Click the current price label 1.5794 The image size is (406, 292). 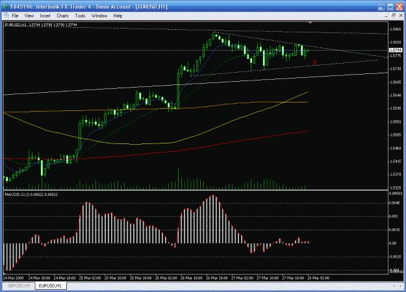396,50
